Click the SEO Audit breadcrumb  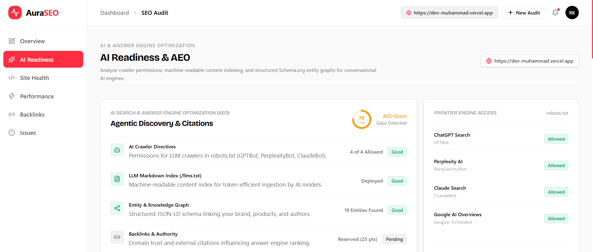(155, 13)
